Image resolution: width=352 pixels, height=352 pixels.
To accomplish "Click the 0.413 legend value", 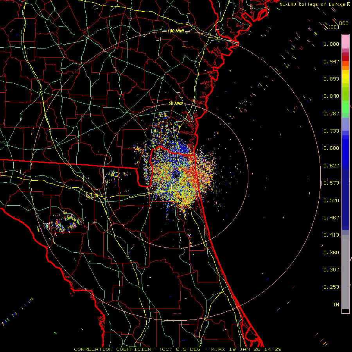I will tap(331, 235).
